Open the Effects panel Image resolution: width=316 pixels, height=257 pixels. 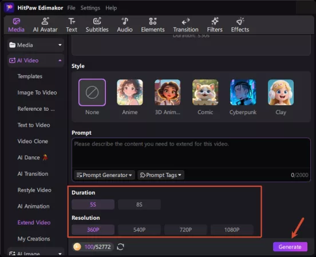240,25
